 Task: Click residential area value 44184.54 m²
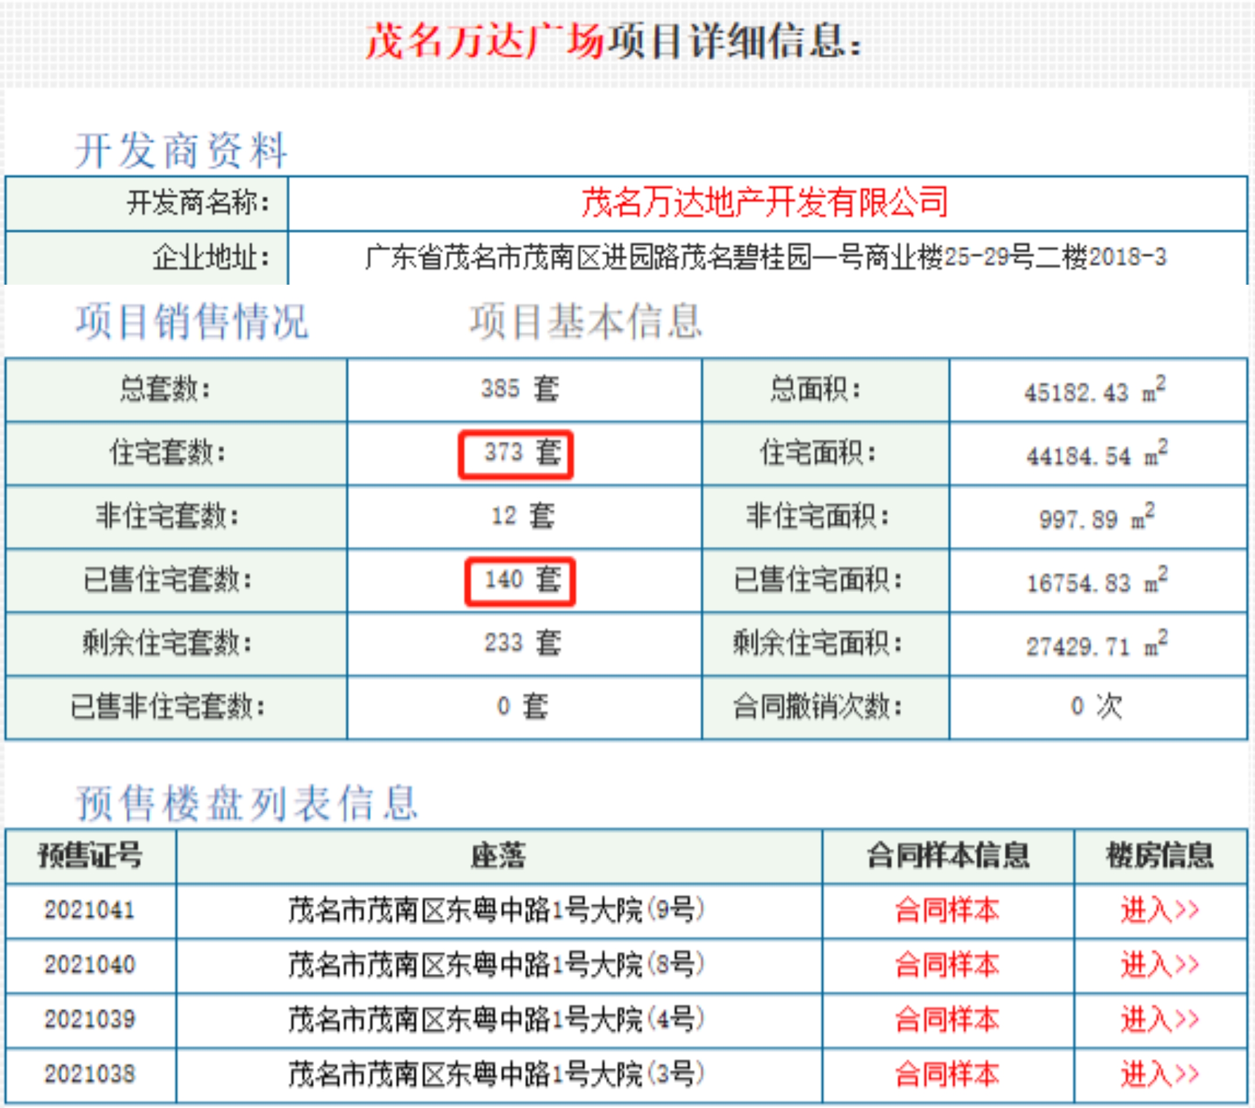point(1096,453)
